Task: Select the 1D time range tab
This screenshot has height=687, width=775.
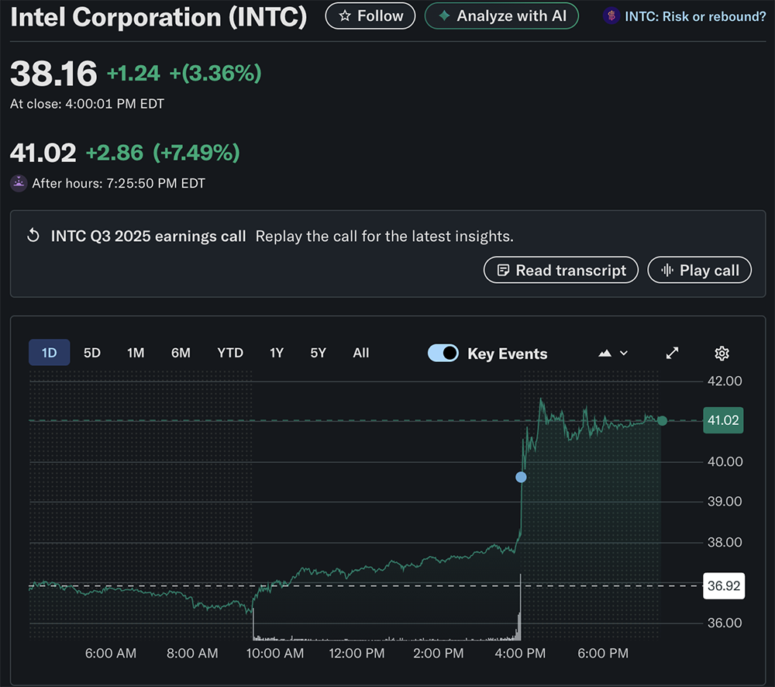Action: 50,353
